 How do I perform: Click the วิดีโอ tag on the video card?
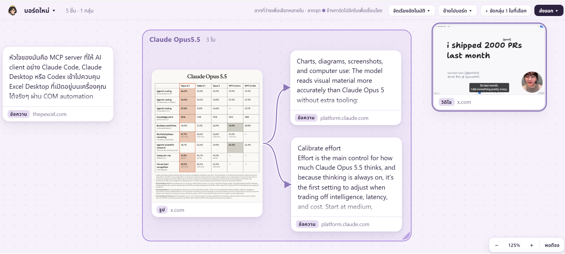pyautogui.click(x=446, y=102)
